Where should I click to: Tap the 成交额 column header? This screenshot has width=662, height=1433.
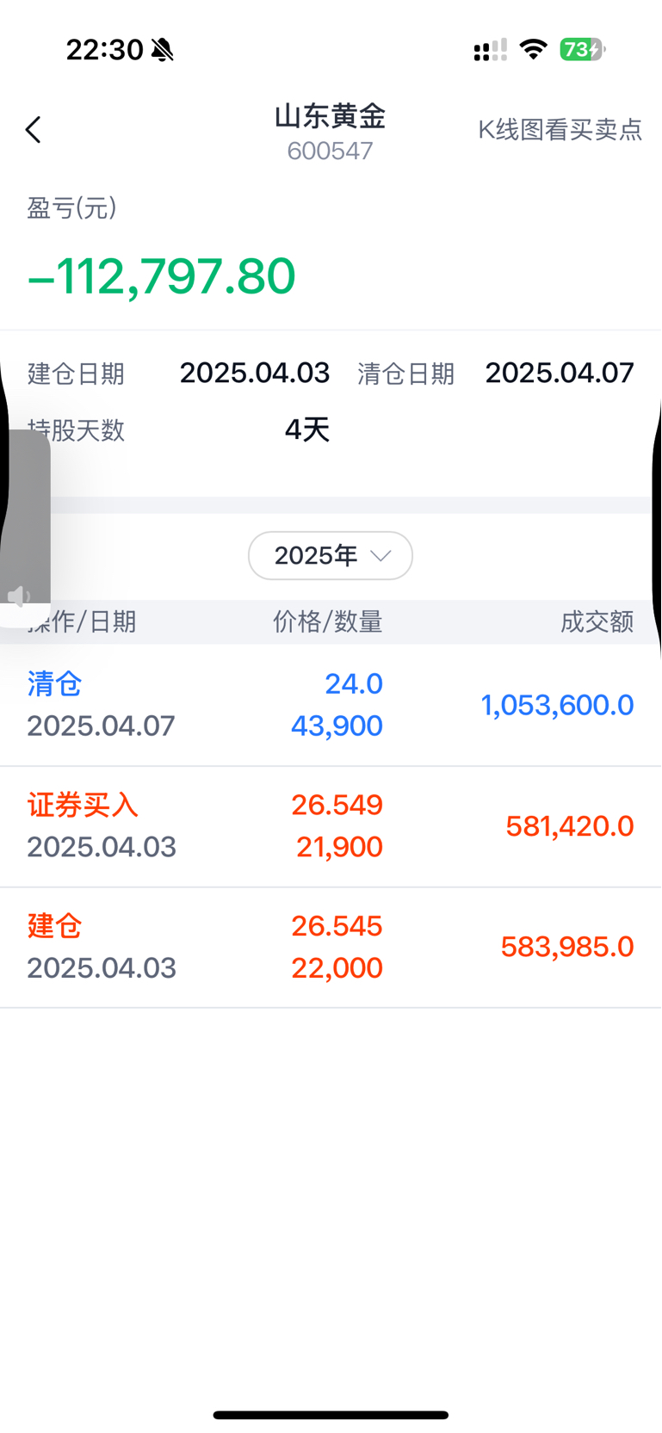click(x=597, y=621)
